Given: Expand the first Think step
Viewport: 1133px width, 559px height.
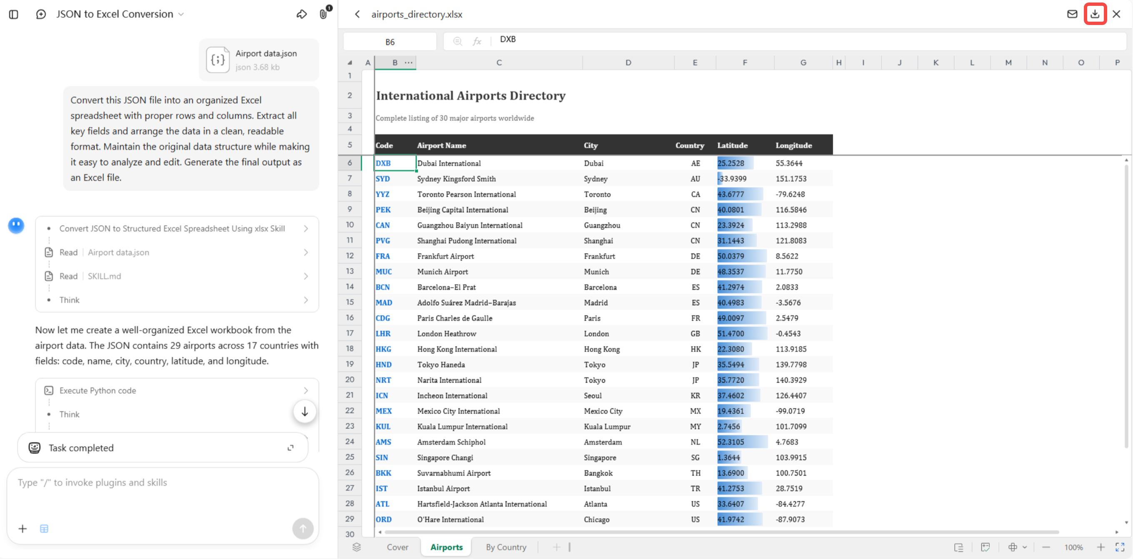Looking at the screenshot, I should pyautogui.click(x=177, y=299).
